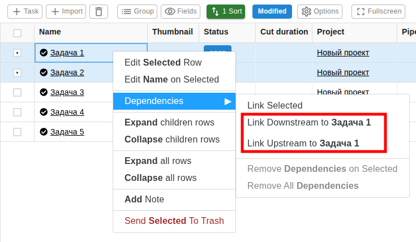This screenshot has height=242, width=416.
Task: Enter Fullscreen mode
Action: coord(378,11)
